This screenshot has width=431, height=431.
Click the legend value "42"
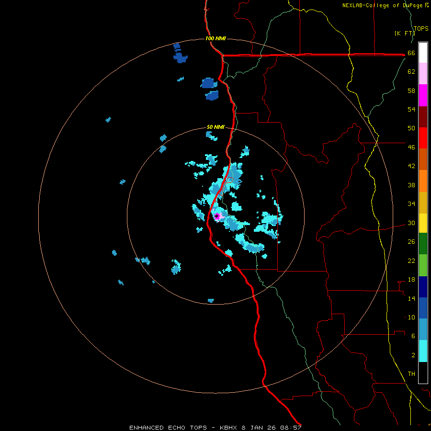tap(411, 166)
